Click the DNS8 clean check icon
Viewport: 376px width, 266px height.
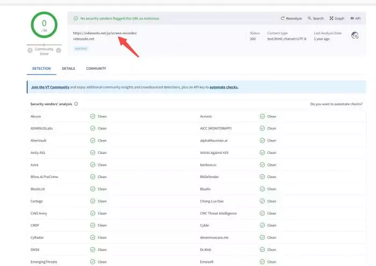[92, 249]
